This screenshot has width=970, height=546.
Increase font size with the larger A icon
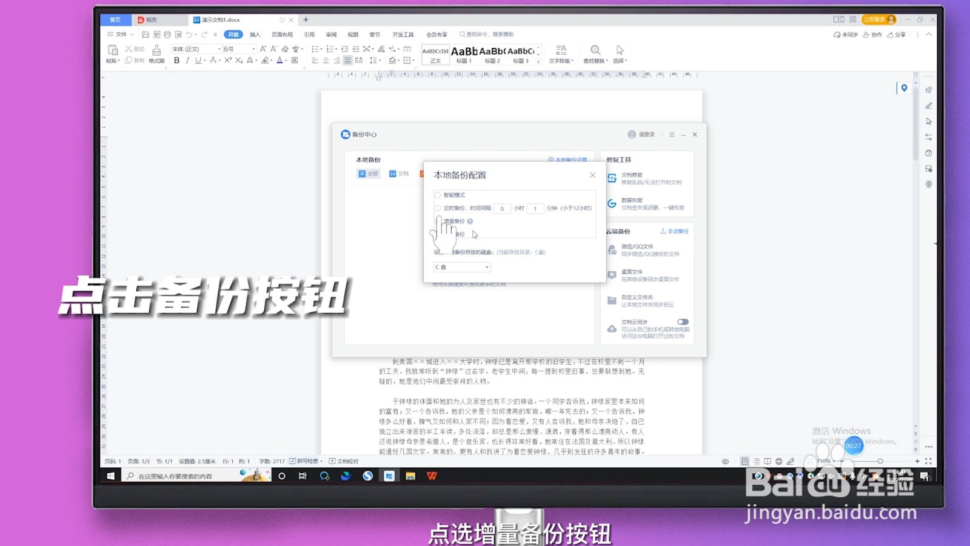click(263, 49)
